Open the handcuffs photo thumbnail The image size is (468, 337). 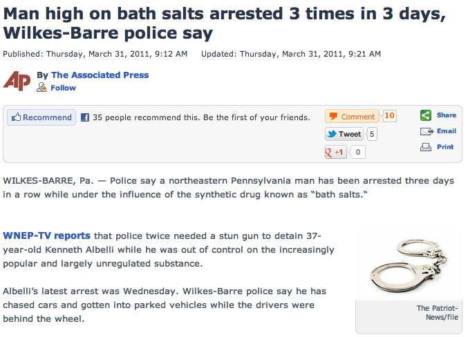pos(409,265)
